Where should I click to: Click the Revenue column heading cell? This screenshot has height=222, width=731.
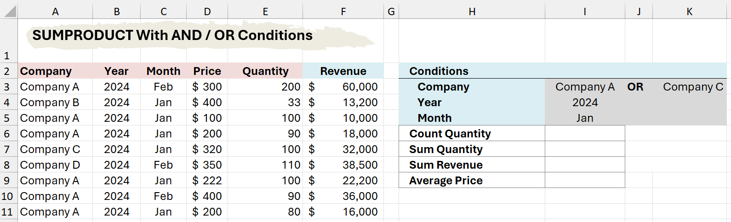pyautogui.click(x=343, y=71)
